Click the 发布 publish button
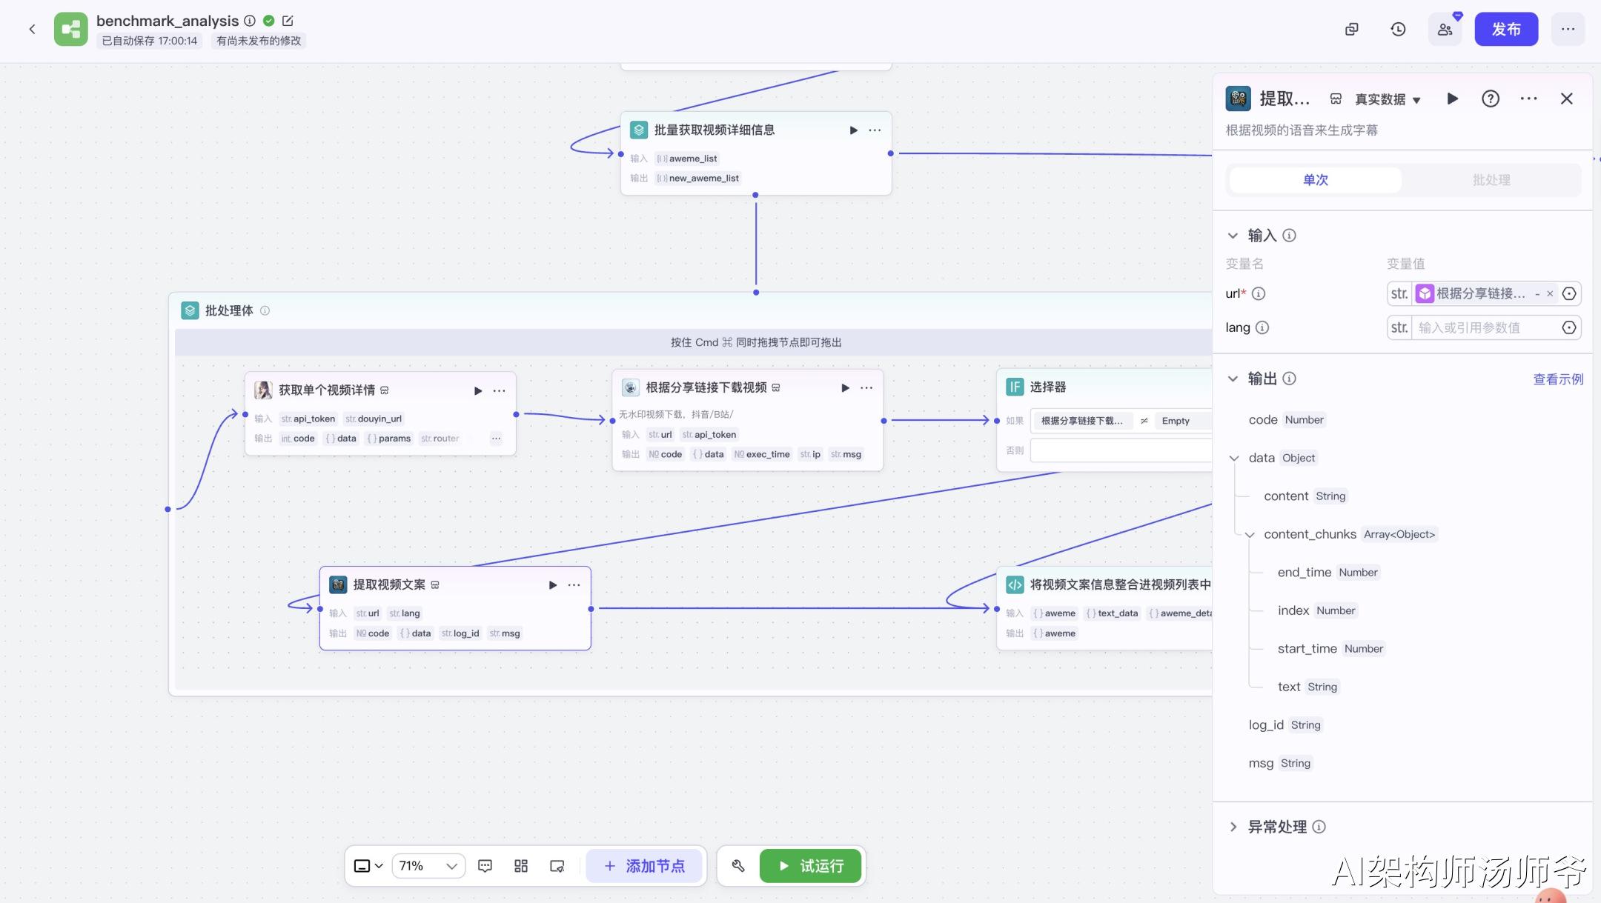Viewport: 1601px width, 903px height. point(1506,30)
